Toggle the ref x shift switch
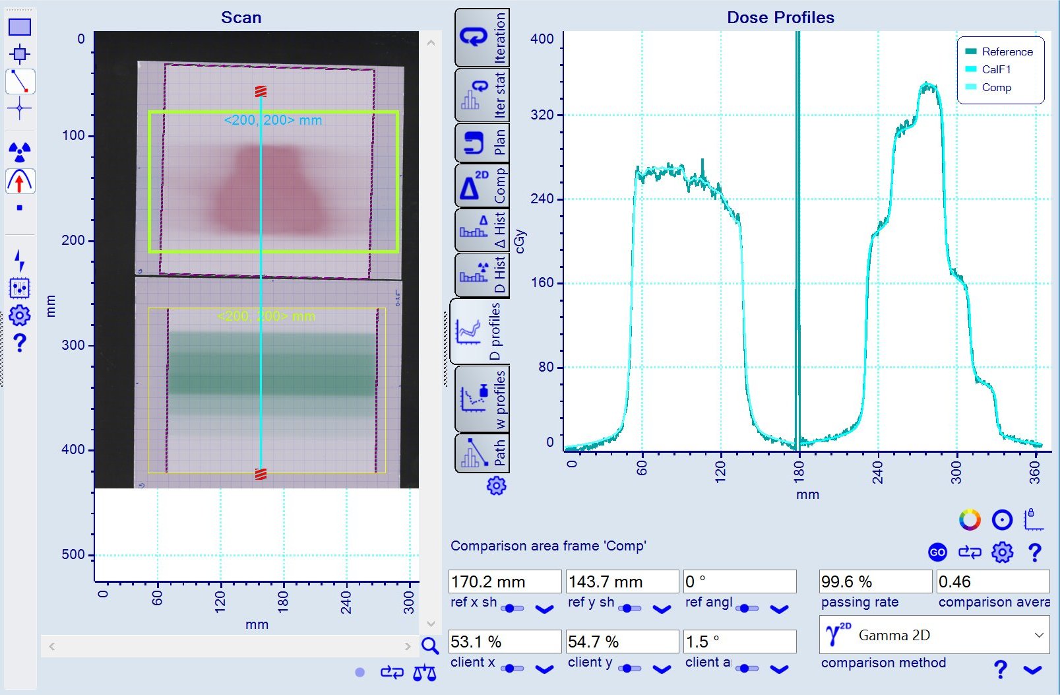 point(512,609)
